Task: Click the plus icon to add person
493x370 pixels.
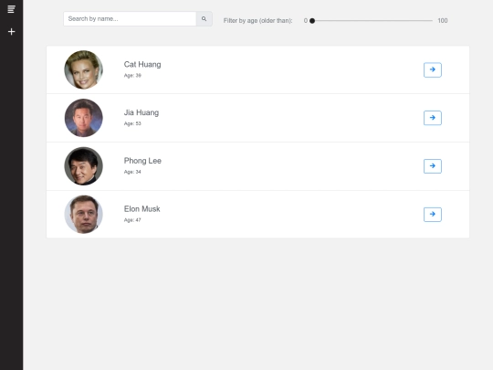Action: coord(11,31)
